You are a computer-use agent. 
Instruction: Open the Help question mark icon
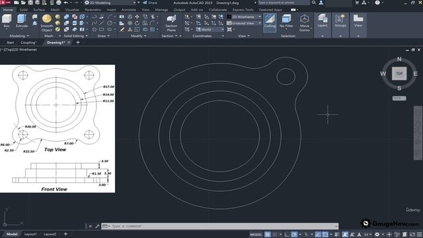pyautogui.click(x=377, y=3)
